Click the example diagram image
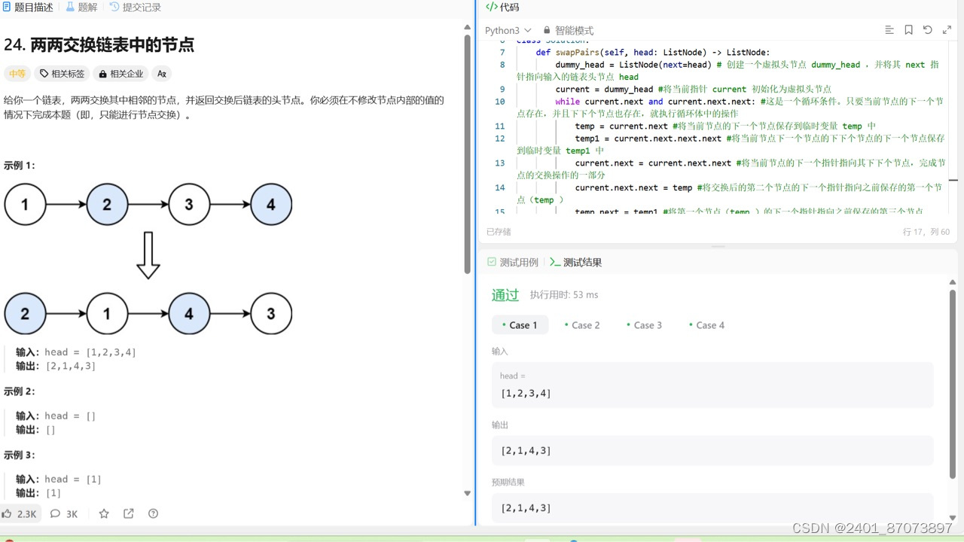 click(x=148, y=257)
